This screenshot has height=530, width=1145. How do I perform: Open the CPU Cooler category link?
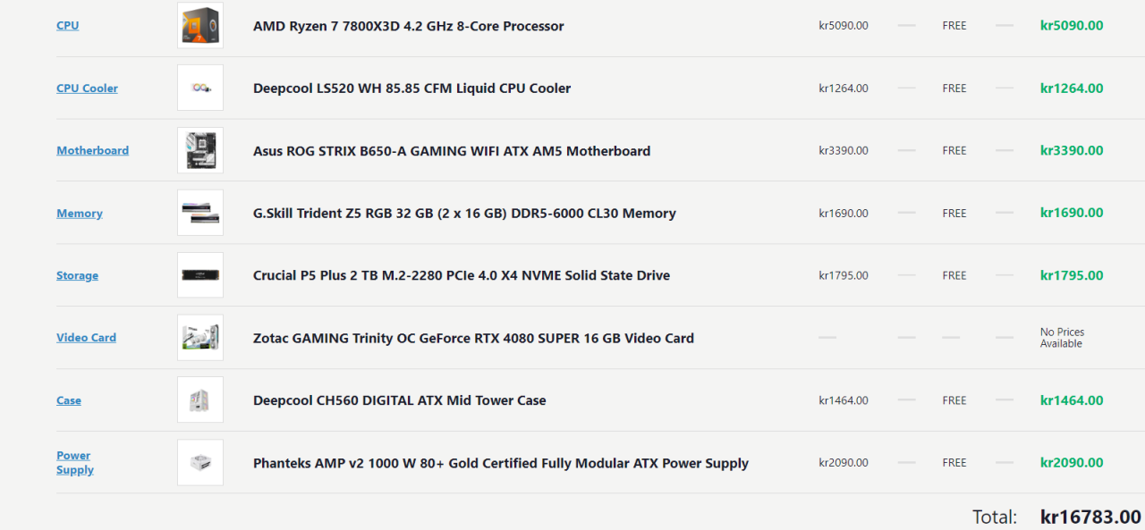pos(87,88)
